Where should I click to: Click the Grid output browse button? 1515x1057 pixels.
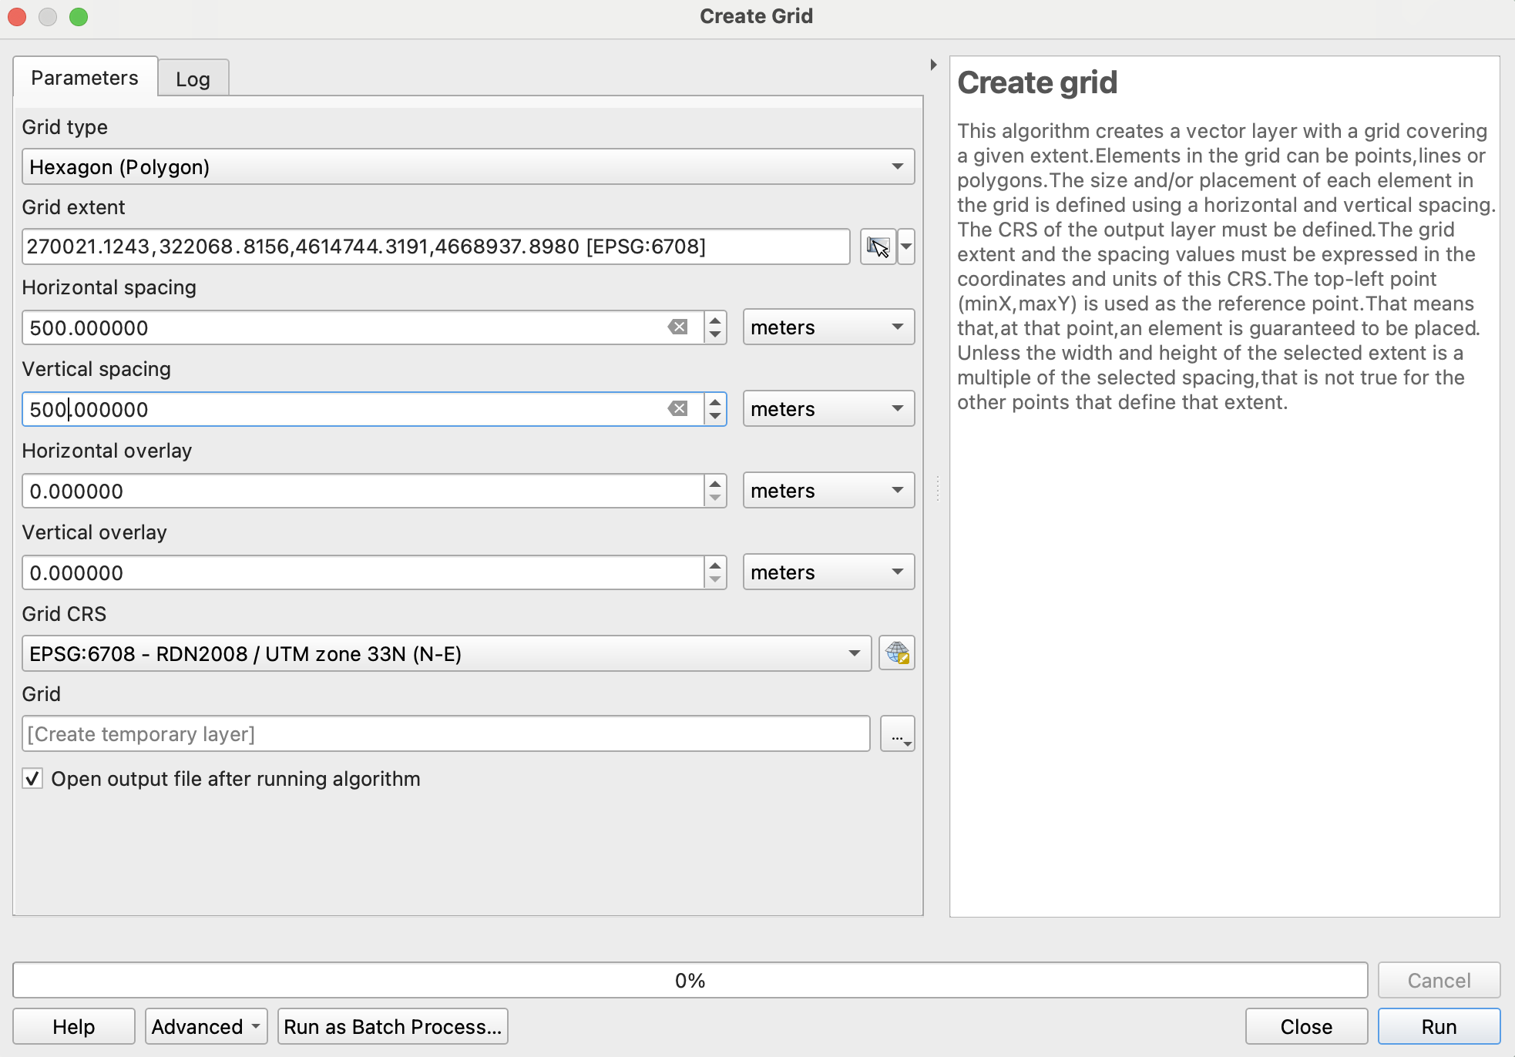(897, 735)
